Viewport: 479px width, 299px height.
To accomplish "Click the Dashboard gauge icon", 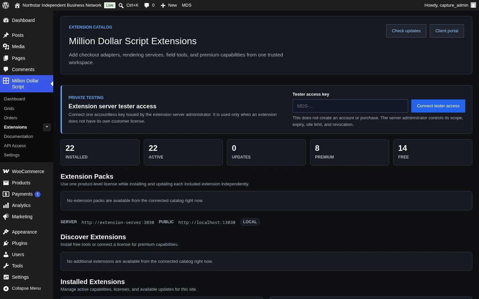I will (6, 20).
